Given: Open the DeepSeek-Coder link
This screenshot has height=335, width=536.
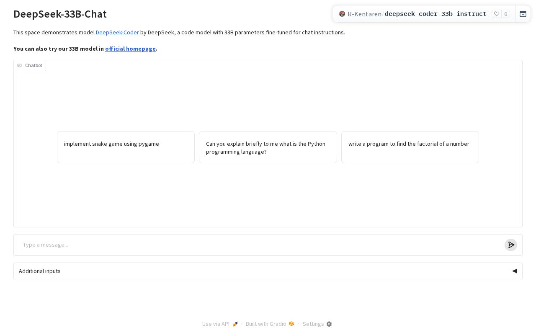Looking at the screenshot, I should point(117,32).
